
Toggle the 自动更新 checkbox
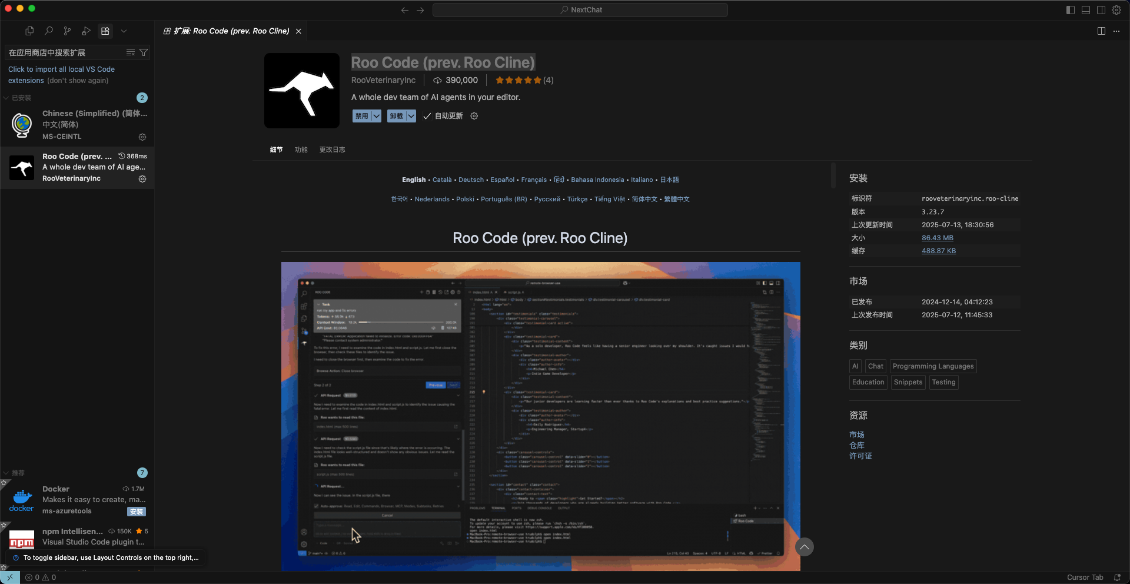(427, 116)
